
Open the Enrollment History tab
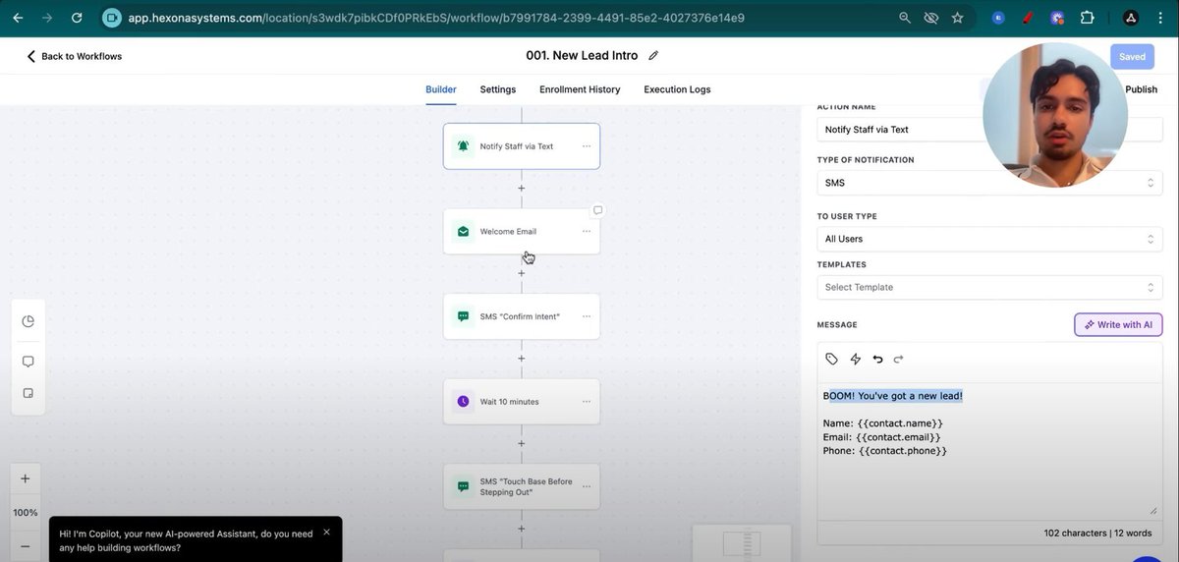pyautogui.click(x=580, y=89)
